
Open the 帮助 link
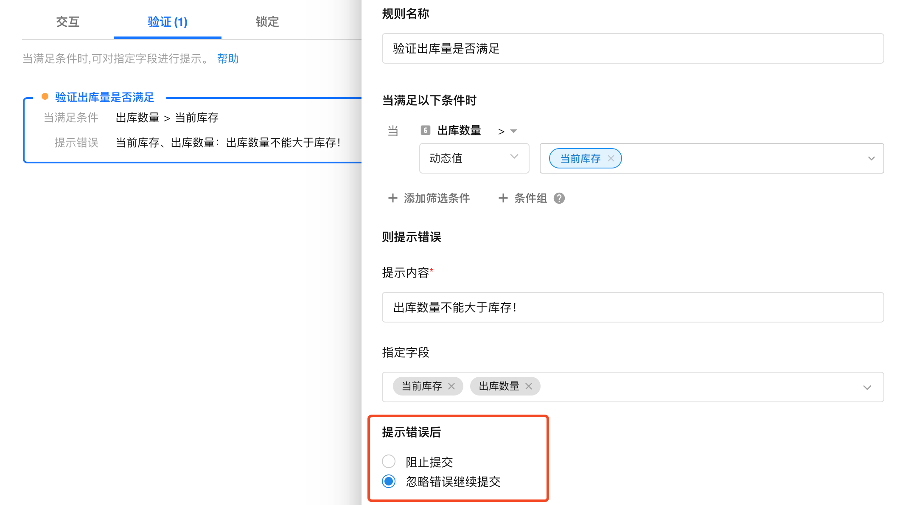[228, 59]
